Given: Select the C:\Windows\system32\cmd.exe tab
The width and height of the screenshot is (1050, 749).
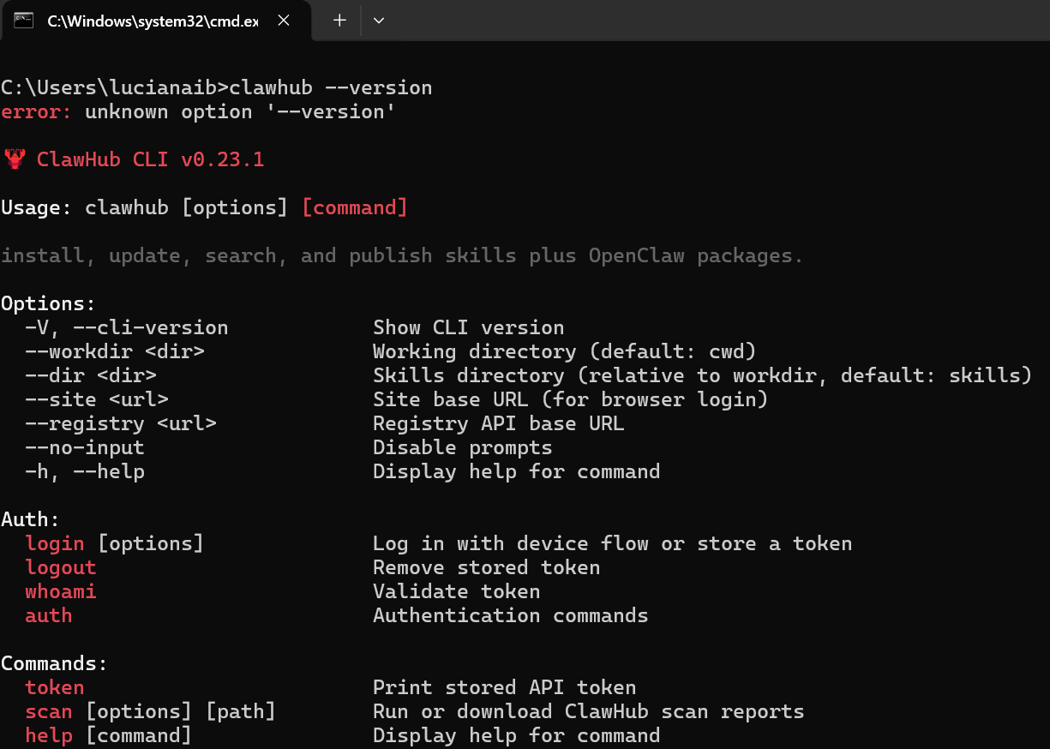Looking at the screenshot, I should (x=158, y=21).
